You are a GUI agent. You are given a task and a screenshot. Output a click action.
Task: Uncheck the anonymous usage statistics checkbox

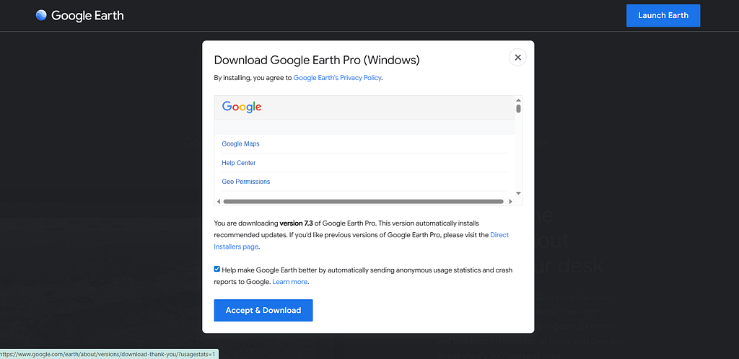217,269
